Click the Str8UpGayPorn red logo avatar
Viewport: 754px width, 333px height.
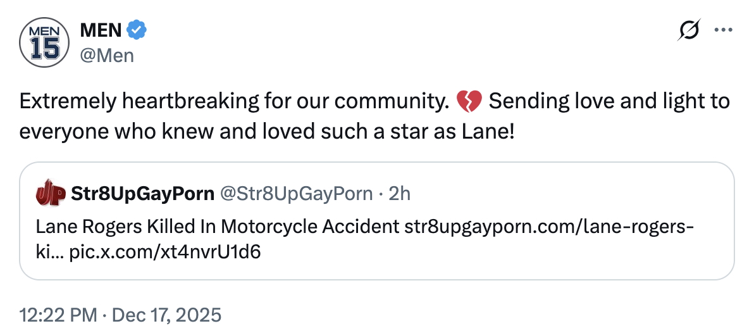(x=51, y=193)
